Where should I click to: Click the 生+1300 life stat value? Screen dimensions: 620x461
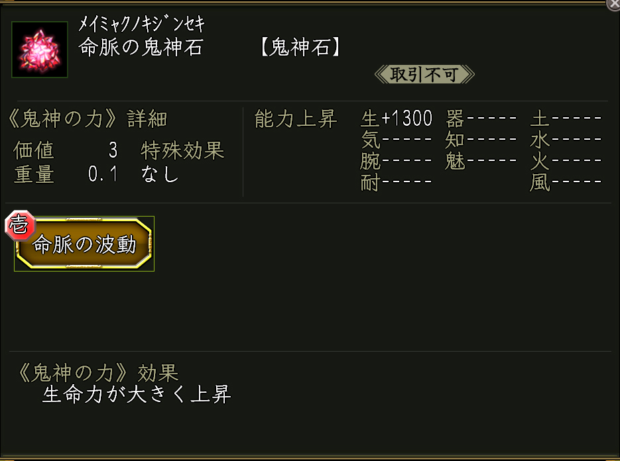(397, 119)
